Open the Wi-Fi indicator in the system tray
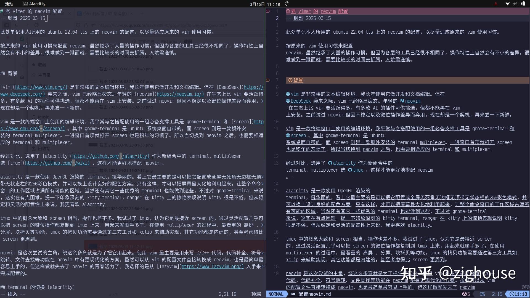The width and height of the screenshot is (530, 298). [507, 4]
